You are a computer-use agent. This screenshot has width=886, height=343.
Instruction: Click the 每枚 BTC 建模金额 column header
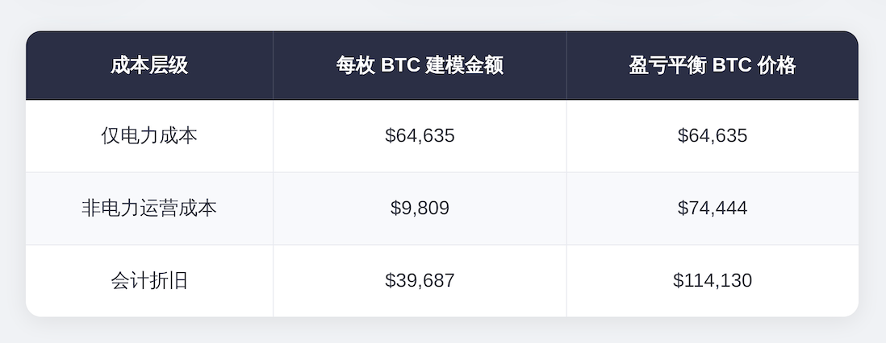(x=420, y=65)
